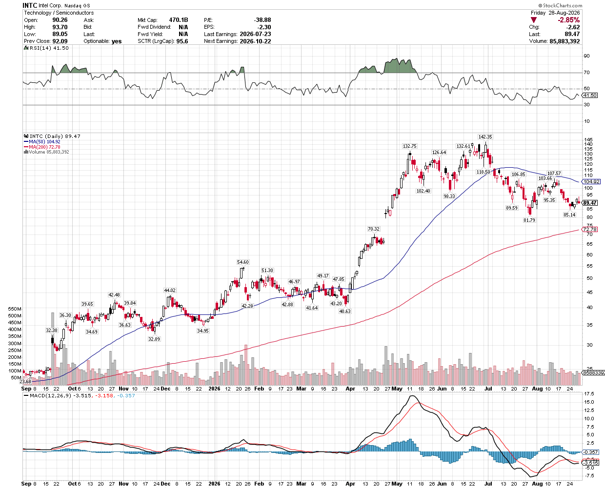Image resolution: width=605 pixels, height=488 pixels.
Task: Click the 126.64 price label
Action: click(439, 153)
